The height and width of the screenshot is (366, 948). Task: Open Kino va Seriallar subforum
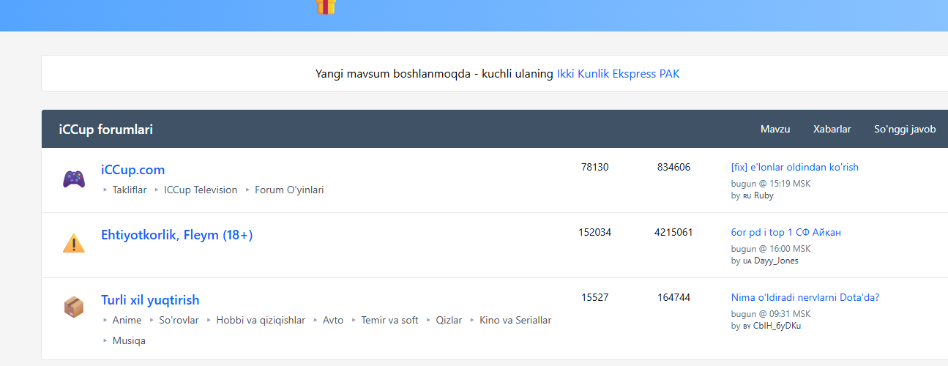pos(515,320)
